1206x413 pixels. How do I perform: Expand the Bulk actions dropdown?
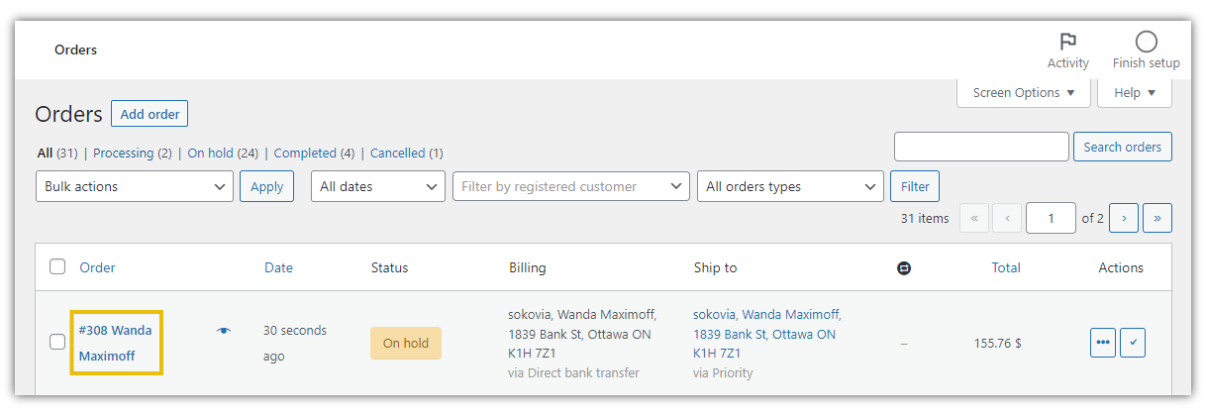click(135, 186)
